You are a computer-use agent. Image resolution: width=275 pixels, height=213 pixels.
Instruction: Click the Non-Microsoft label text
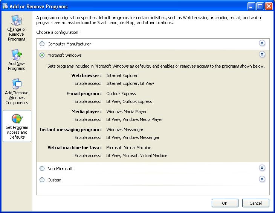[x=60, y=169]
